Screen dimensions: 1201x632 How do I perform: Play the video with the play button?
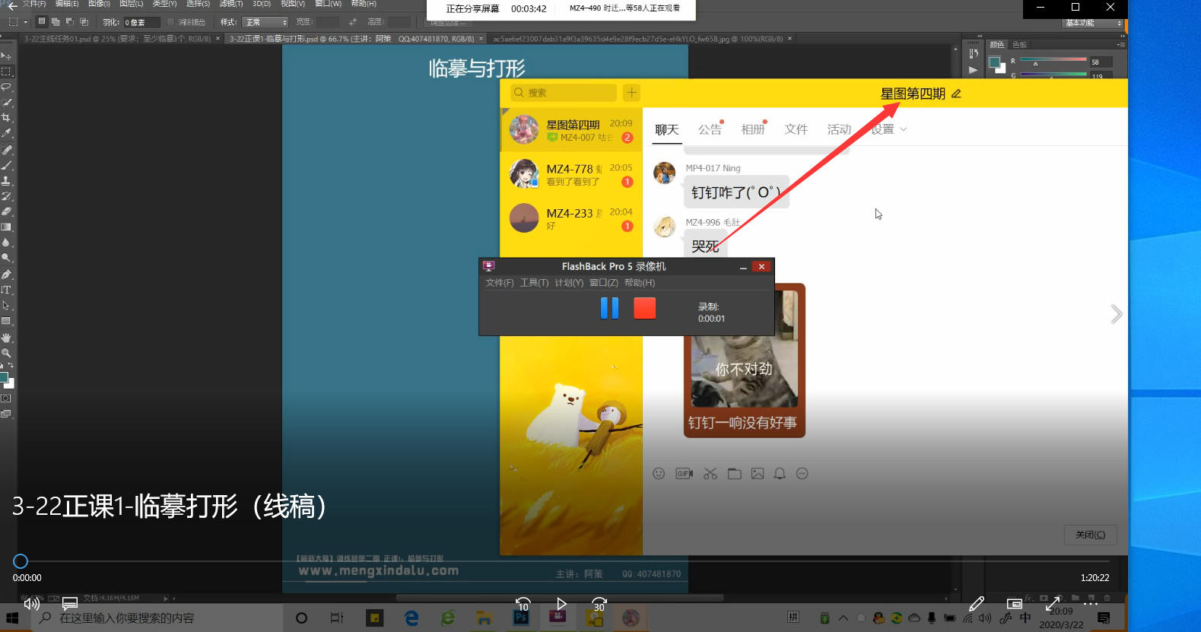[x=561, y=604]
